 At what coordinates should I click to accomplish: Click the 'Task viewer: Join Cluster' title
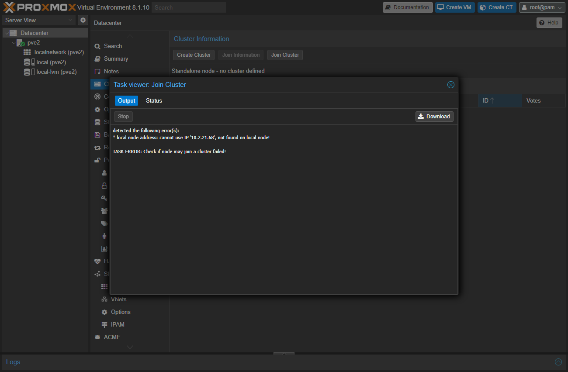(150, 85)
